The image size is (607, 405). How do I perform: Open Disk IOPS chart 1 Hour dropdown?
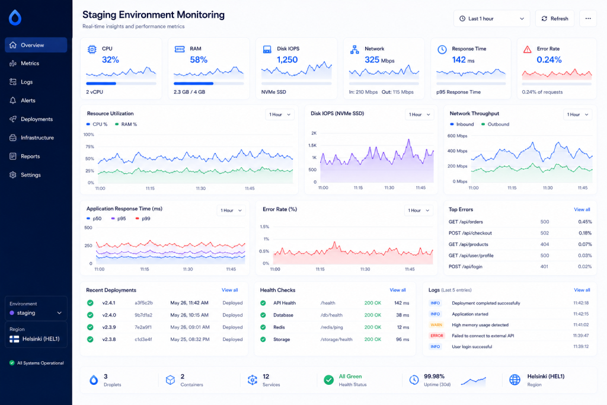click(x=419, y=114)
